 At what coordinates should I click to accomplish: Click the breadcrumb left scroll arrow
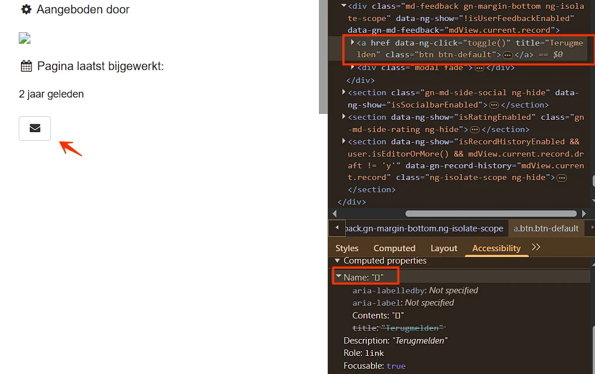[337, 228]
